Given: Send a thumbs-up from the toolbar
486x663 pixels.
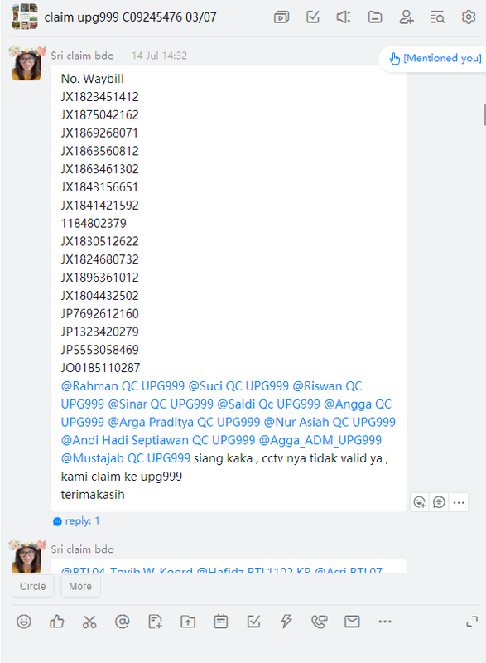Looking at the screenshot, I should point(56,622).
